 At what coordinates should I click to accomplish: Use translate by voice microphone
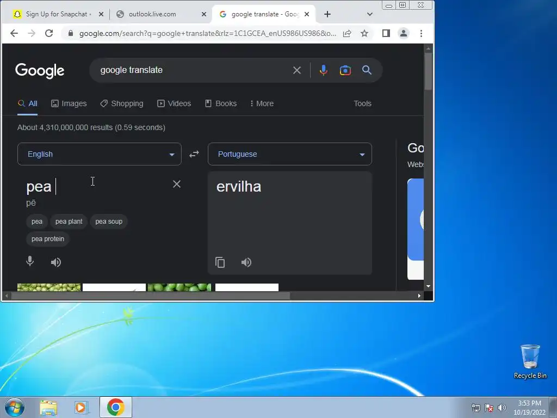pyautogui.click(x=30, y=261)
